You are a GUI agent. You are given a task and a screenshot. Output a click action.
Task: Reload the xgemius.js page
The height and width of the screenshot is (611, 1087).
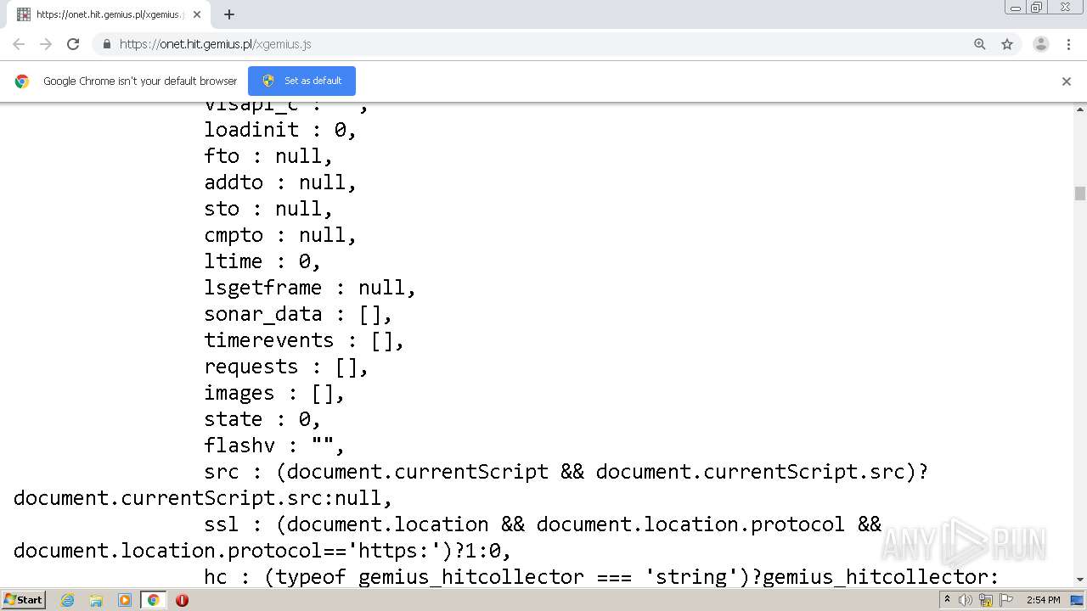73,44
